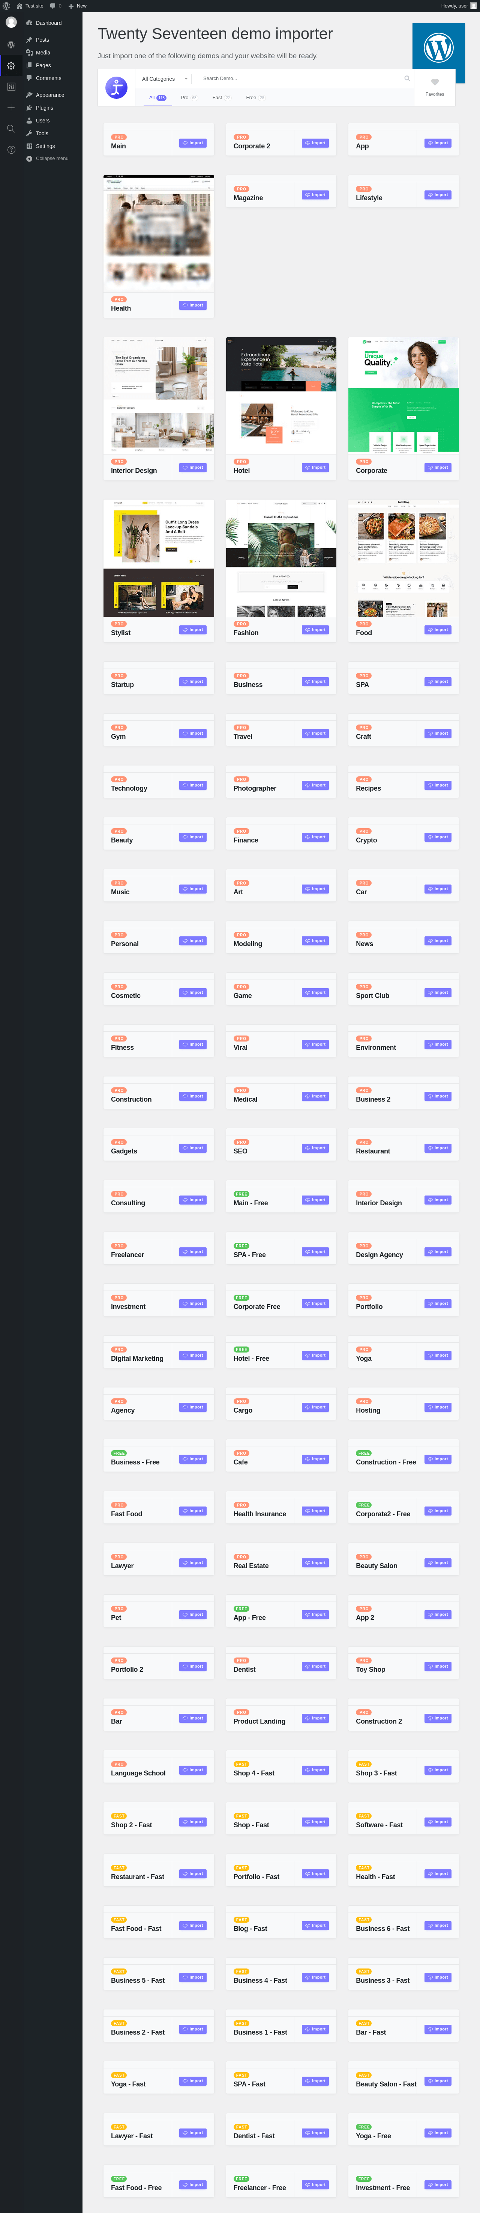Import the Food demo
The image size is (480, 2213).
438,630
